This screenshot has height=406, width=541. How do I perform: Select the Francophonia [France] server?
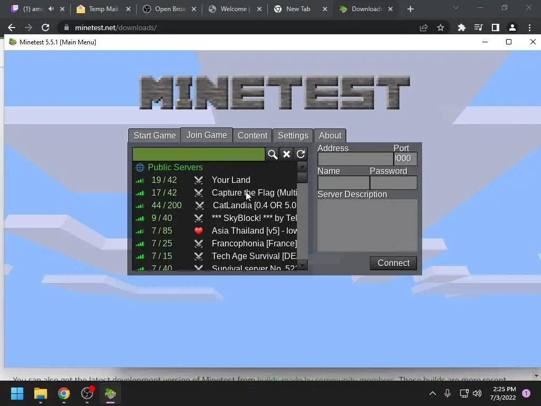pos(214,243)
